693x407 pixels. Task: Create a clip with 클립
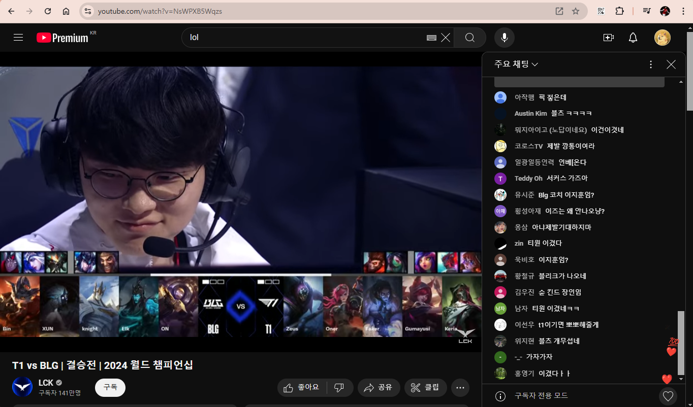[x=426, y=388]
